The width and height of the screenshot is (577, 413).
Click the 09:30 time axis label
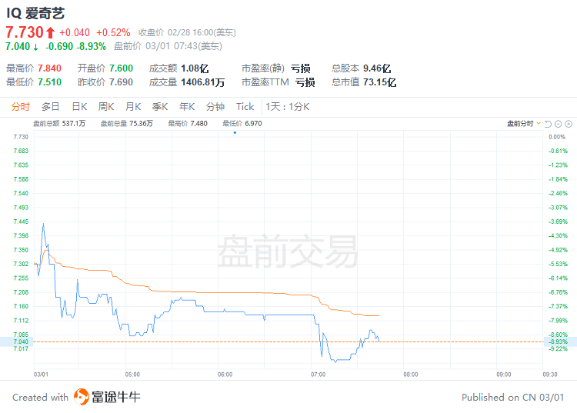pos(550,375)
